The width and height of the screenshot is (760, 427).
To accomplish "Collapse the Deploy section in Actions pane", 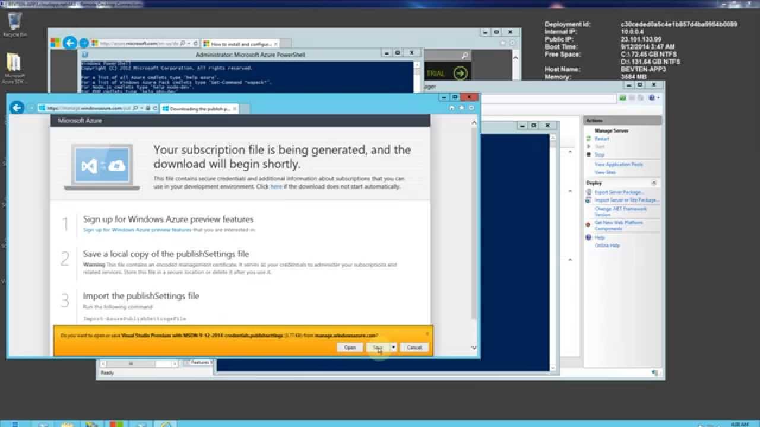I will [654, 183].
